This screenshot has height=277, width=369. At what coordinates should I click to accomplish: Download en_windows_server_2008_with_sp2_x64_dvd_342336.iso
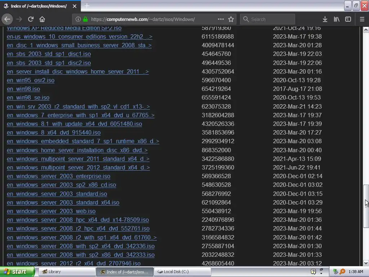click(81, 246)
